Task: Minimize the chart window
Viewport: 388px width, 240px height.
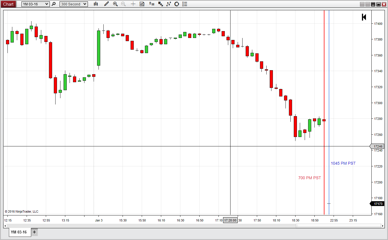Action: [373, 4]
